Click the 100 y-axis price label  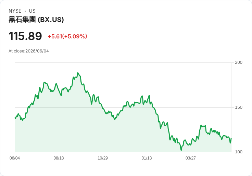click(239, 152)
